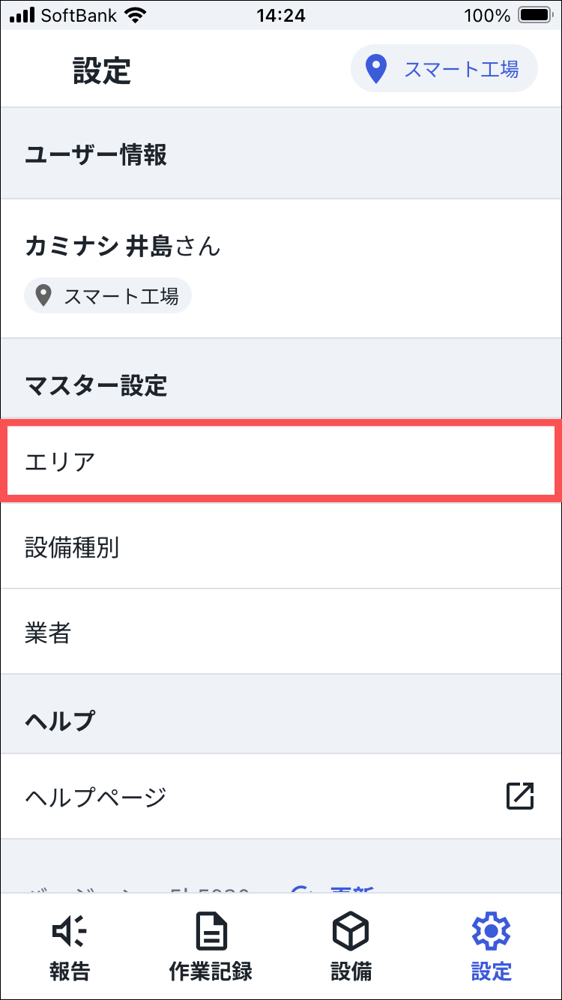Screen dimensions: 562x1000
Task: Tap the スマート工場 chip under user name
Action: pos(108,296)
